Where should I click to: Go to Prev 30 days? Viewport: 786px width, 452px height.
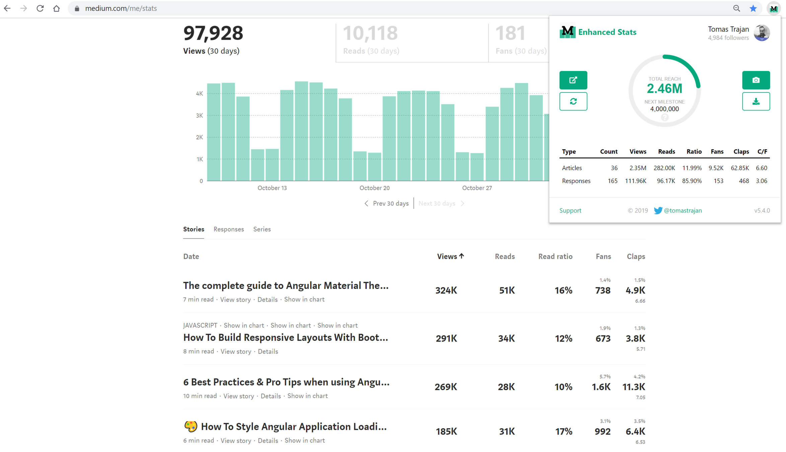[386, 204]
